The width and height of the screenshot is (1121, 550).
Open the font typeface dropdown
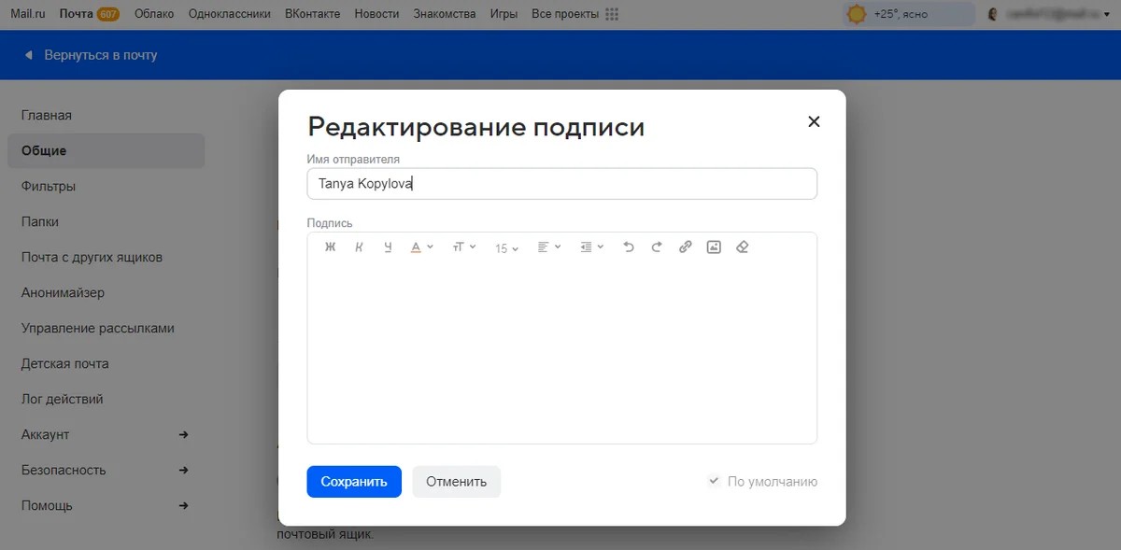pyautogui.click(x=464, y=247)
